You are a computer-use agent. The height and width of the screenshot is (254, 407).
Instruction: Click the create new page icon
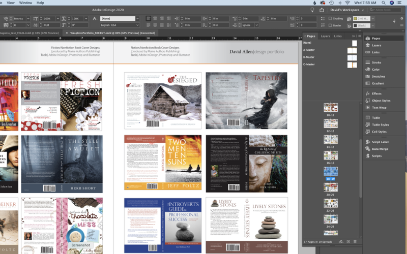tap(348, 242)
